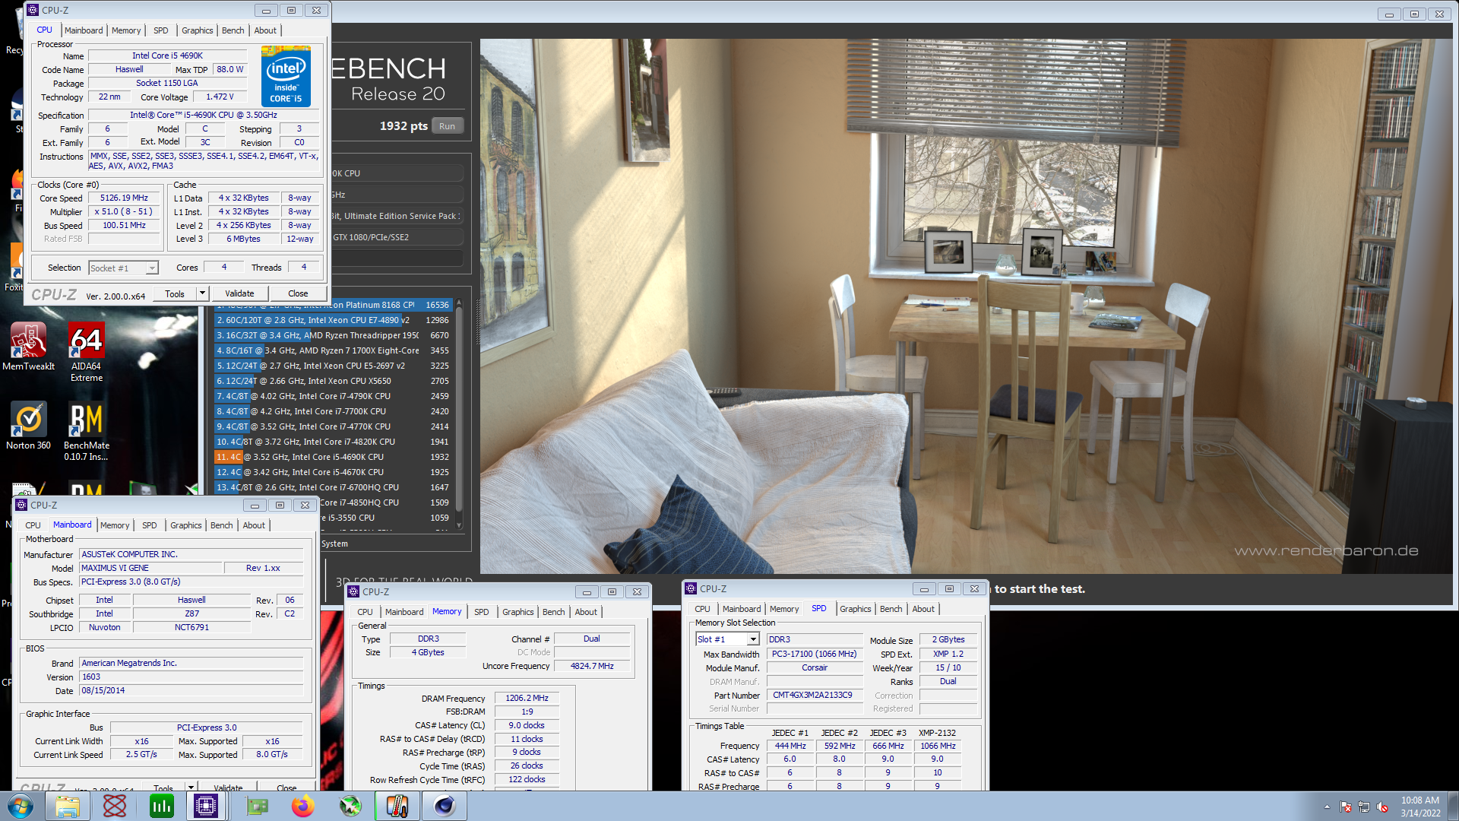Screen dimensions: 1459x821
Task: Click Max Bandwidth PC3-17100 field
Action: click(815, 654)
